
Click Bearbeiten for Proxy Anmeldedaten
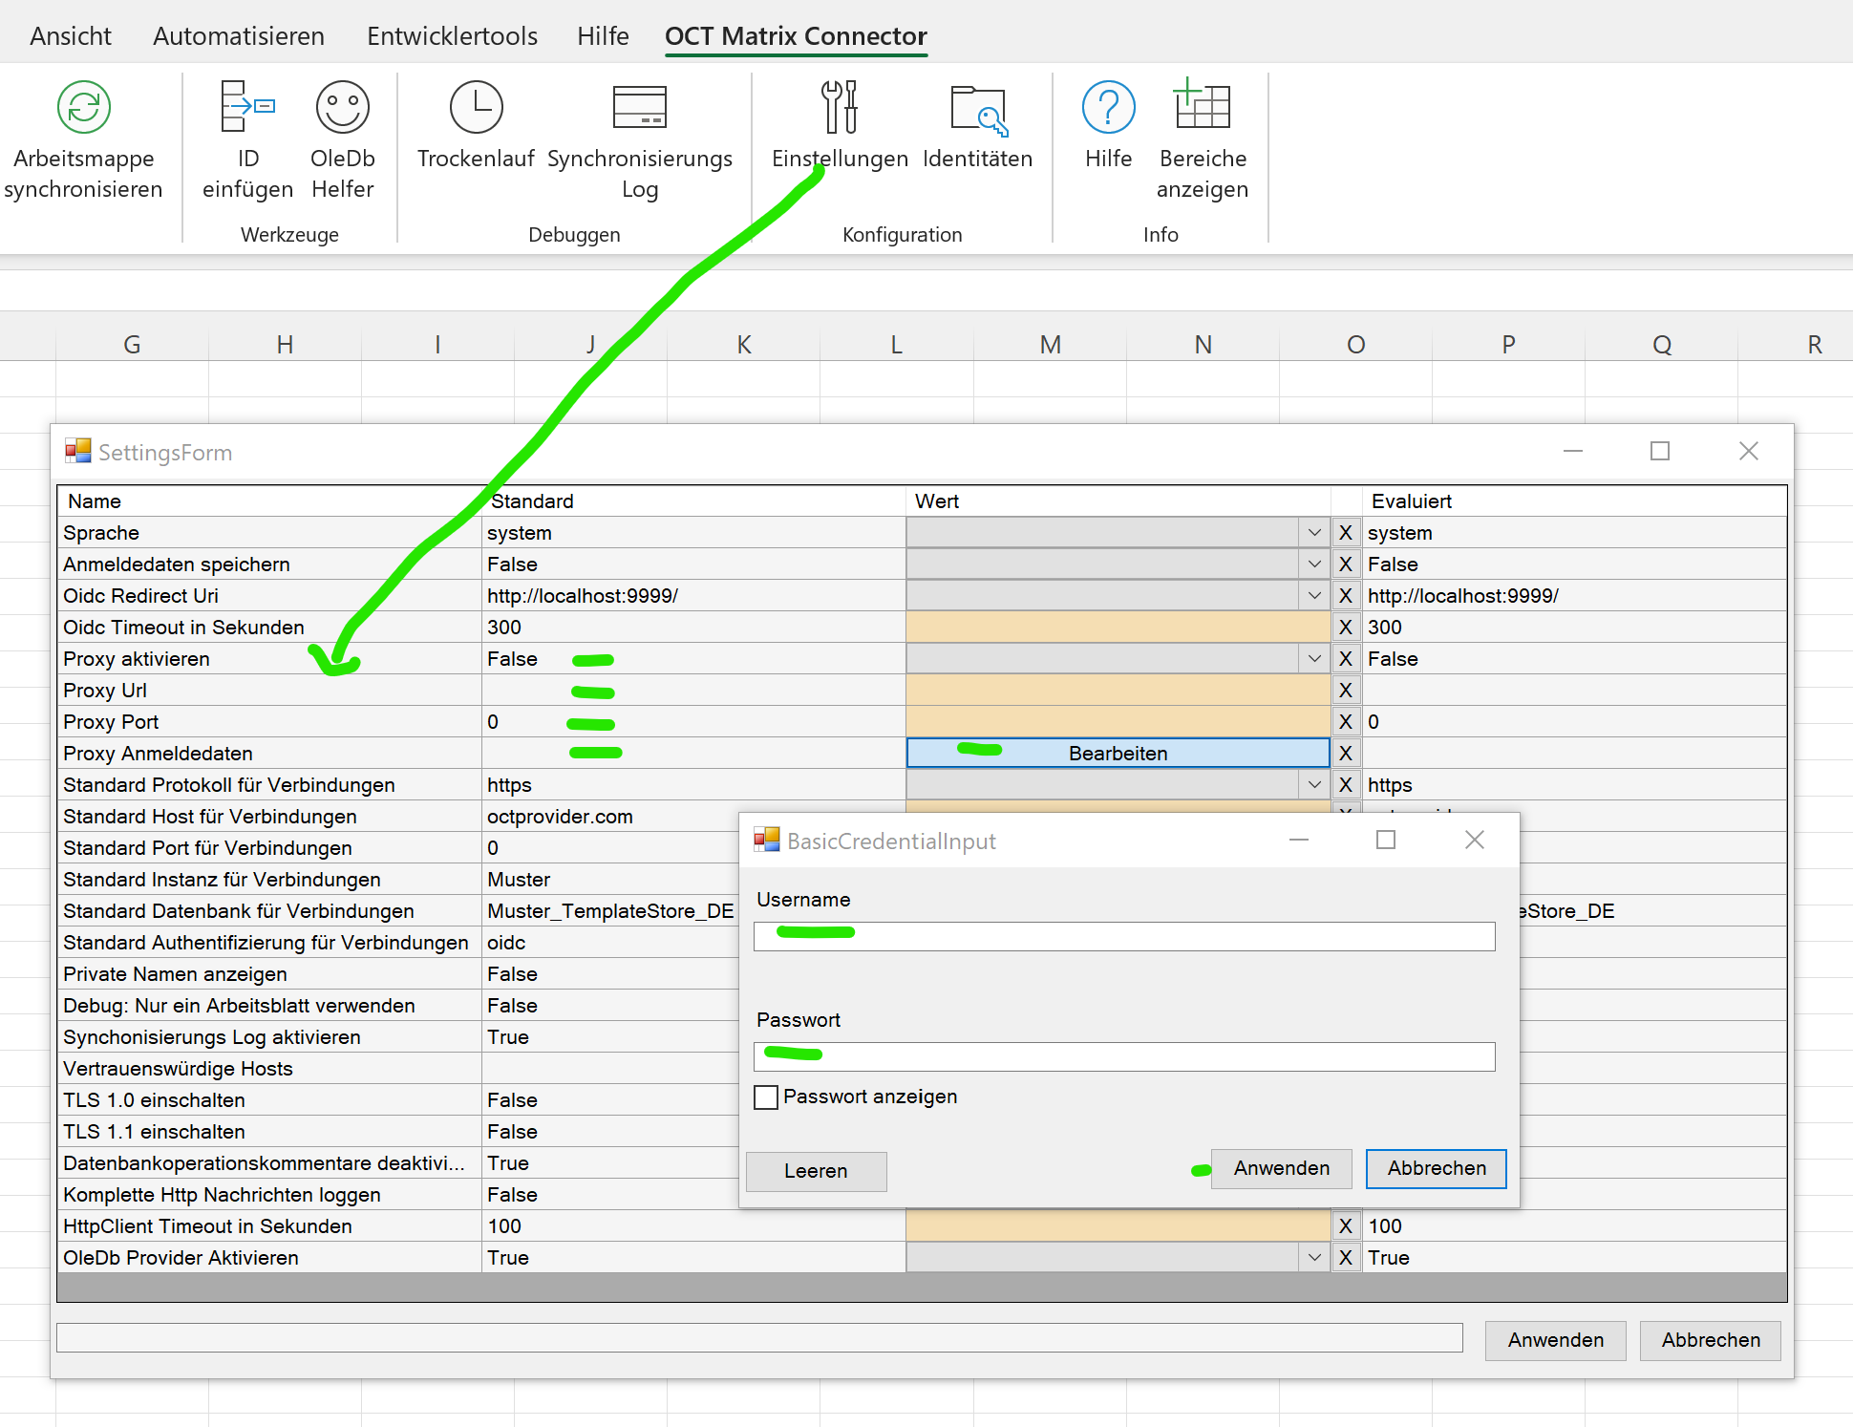tap(1118, 754)
